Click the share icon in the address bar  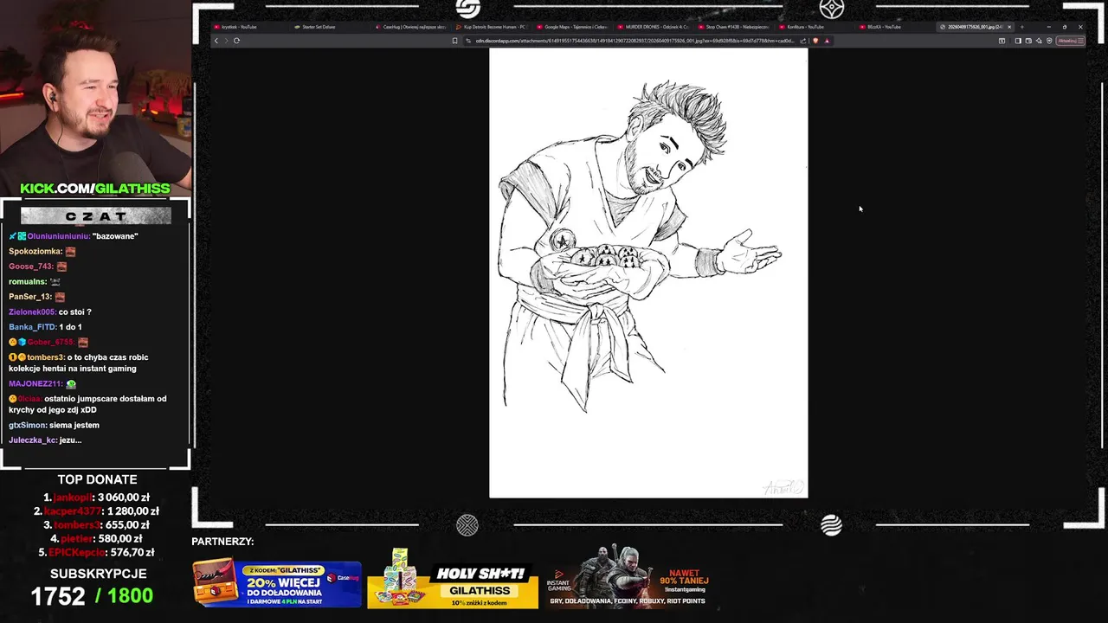tap(803, 41)
